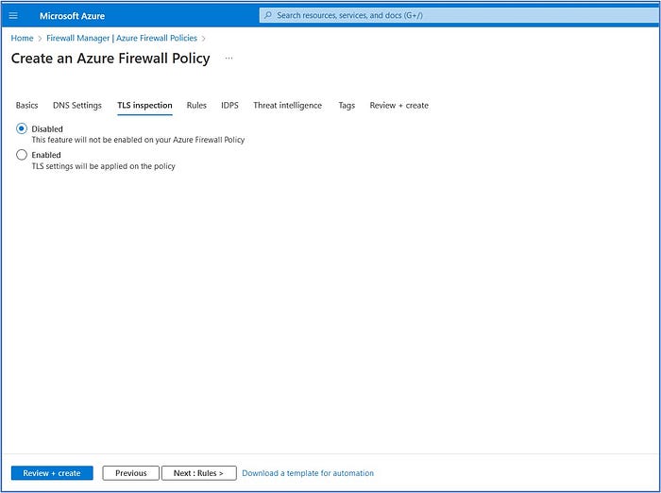Select the Enabled radio button
This screenshot has height=493, width=661.
coord(22,155)
